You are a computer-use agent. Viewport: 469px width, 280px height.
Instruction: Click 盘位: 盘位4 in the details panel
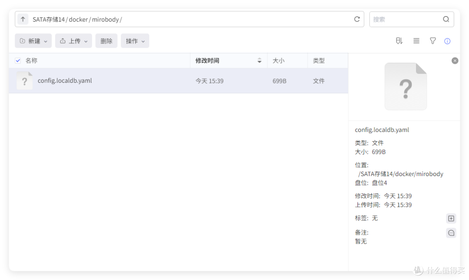coord(371,183)
